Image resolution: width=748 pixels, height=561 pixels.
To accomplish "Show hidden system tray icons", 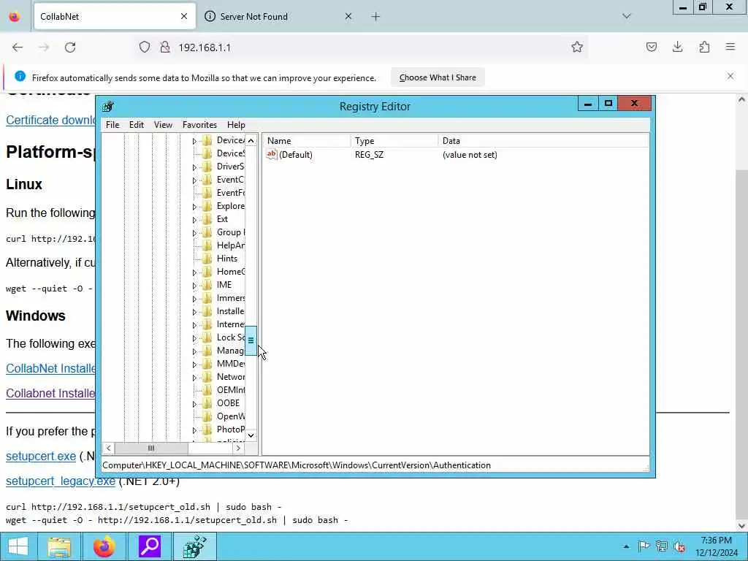I will [x=626, y=546].
